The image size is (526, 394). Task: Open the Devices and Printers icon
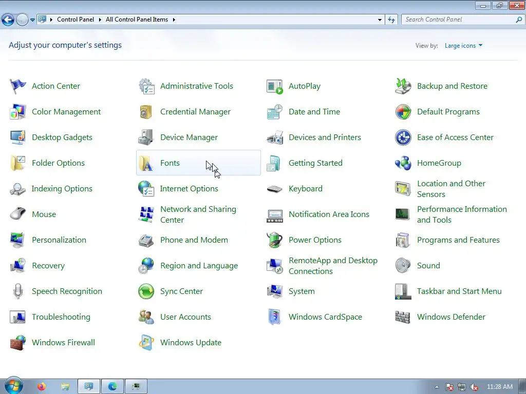275,137
